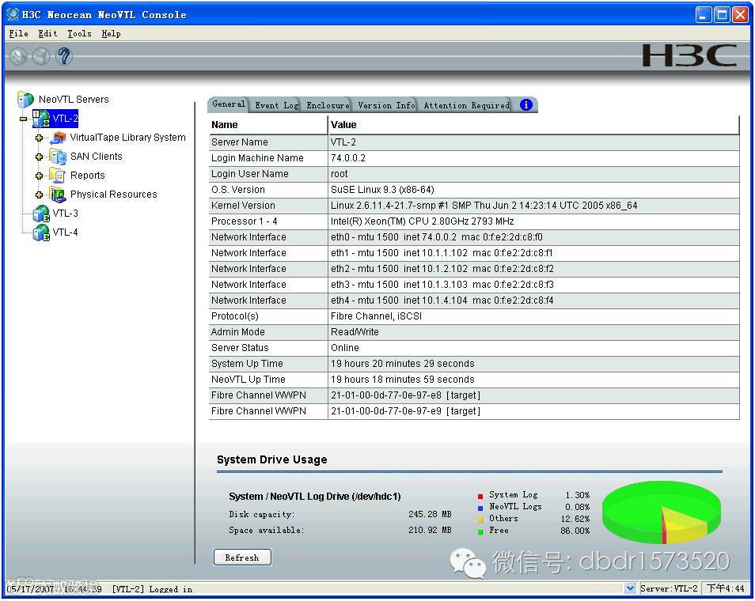This screenshot has width=755, height=601.
Task: Select the VTL-3 tree label
Action: coord(65,214)
